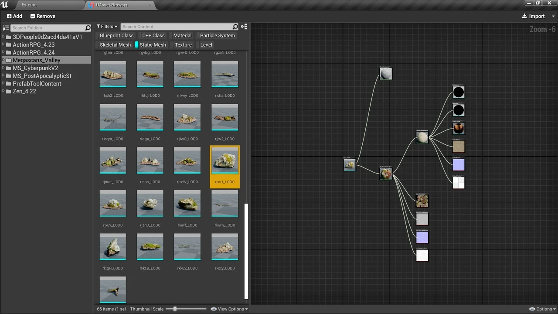
Task: Click the Unreal Engine logo icon
Action: (5, 5)
